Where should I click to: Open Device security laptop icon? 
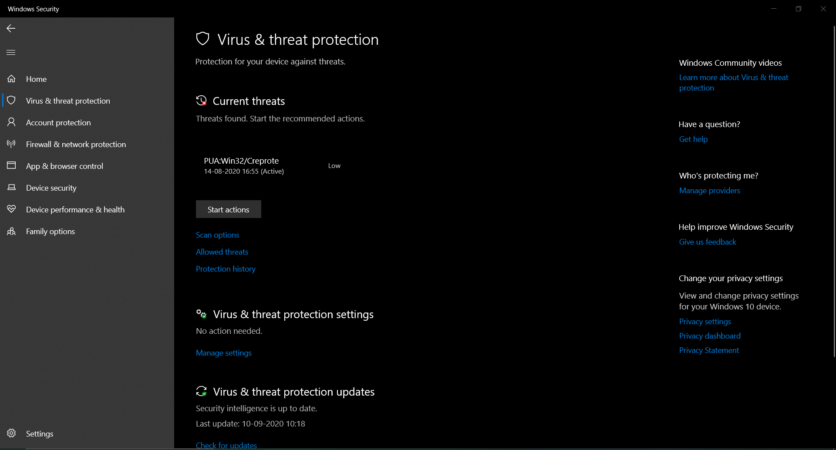coord(11,188)
